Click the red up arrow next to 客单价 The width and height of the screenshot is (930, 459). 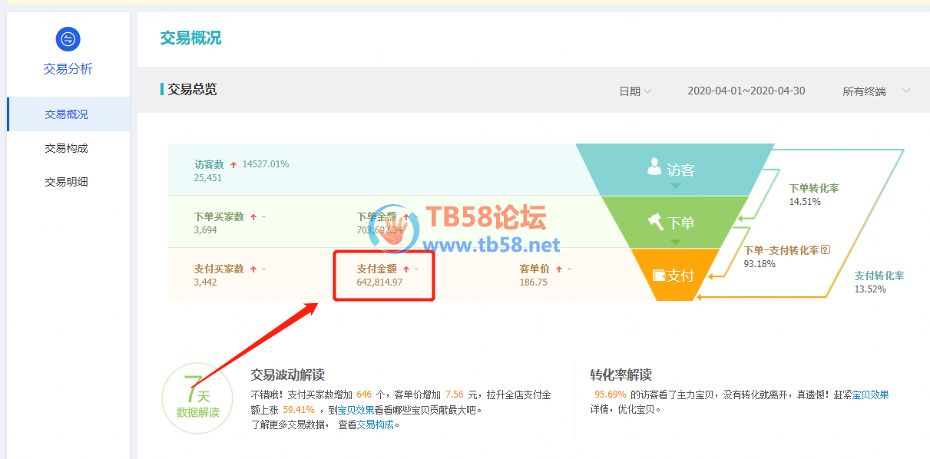(x=558, y=269)
